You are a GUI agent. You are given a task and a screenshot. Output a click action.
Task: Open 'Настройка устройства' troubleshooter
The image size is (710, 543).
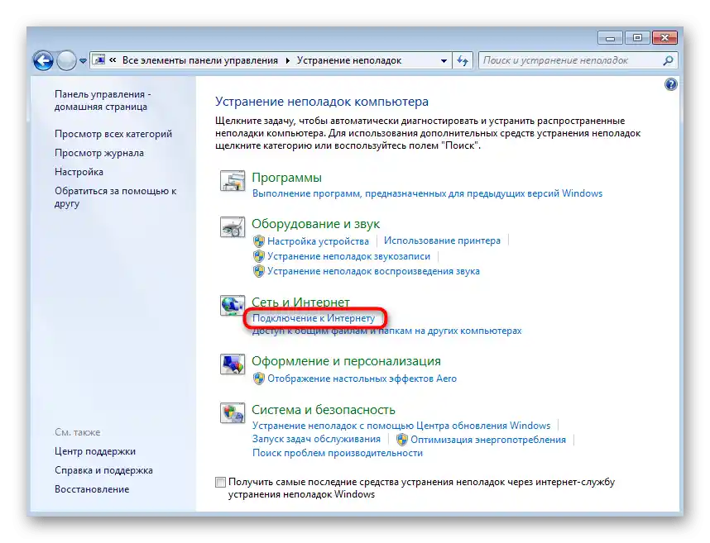[x=318, y=241]
